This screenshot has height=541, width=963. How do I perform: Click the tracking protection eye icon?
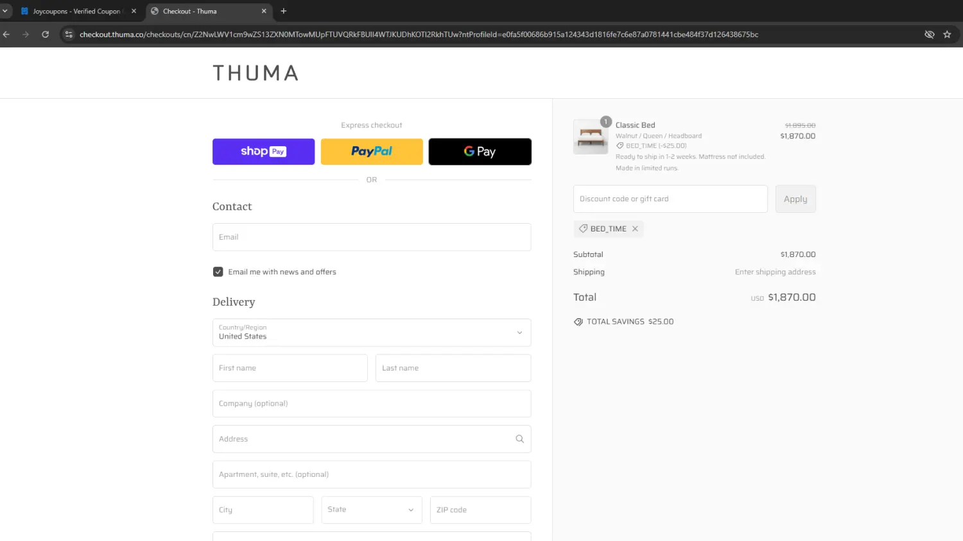pyautogui.click(x=929, y=35)
